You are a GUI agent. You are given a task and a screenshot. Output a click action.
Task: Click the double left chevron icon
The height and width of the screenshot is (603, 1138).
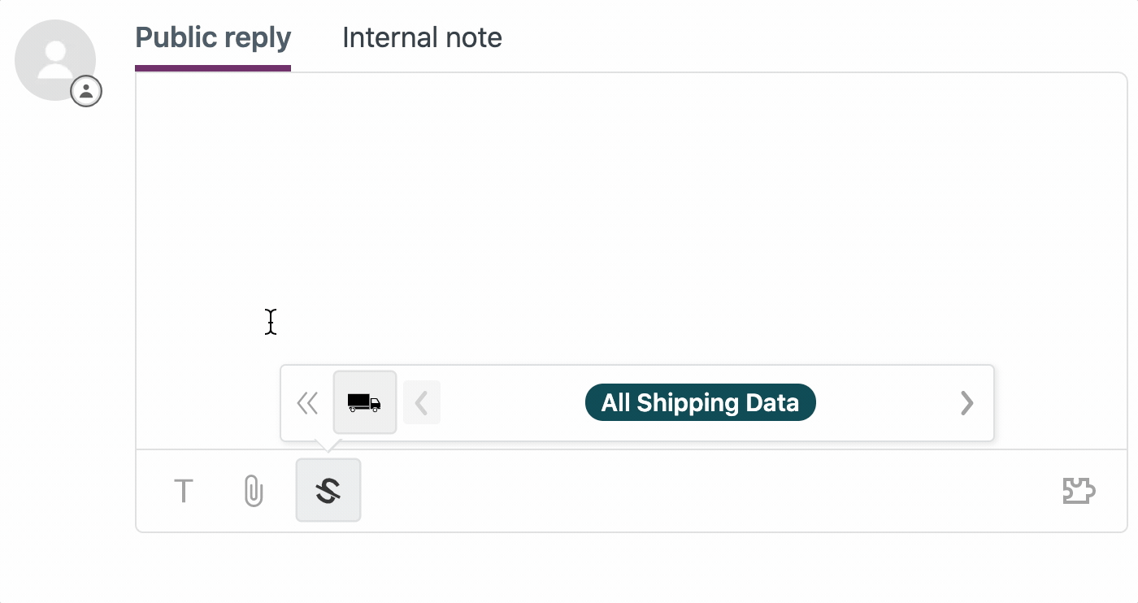click(307, 403)
